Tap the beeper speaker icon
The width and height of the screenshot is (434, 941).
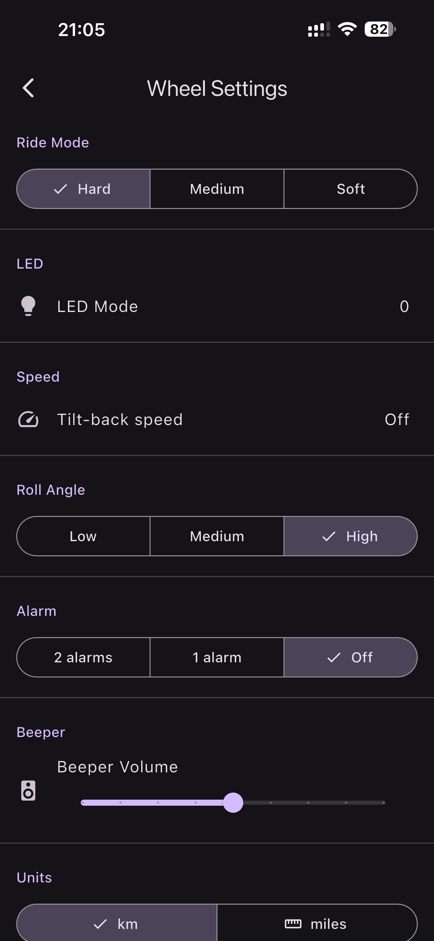pos(28,791)
